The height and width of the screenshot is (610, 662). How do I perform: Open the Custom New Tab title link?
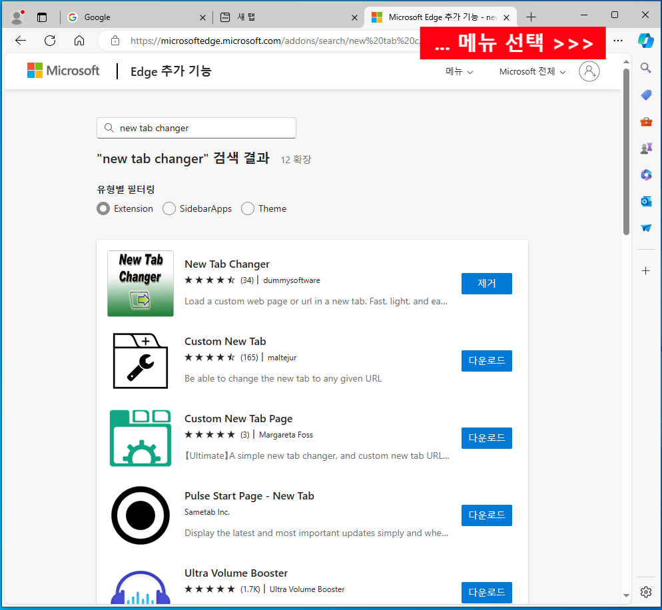(225, 342)
